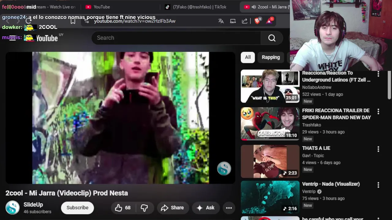Click title 'FRIKI REACCIONA TRAILER DE SPIDER-MAN BRAND NEW DAY'
The image size is (392, 220).
click(336, 114)
